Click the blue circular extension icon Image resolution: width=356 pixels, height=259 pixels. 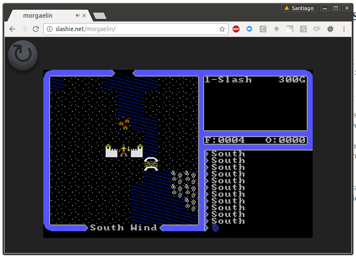(249, 29)
